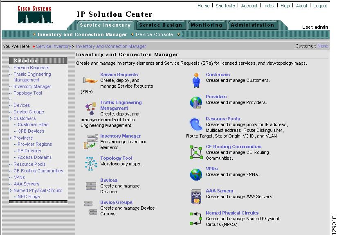Select Inventory Manager in the sidebar
The height and width of the screenshot is (235, 337).
[32, 86]
